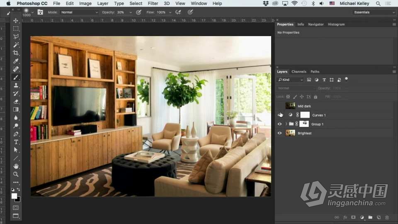This screenshot has width=398, height=224.
Task: Select the Path Selection tool
Action: coord(16,150)
